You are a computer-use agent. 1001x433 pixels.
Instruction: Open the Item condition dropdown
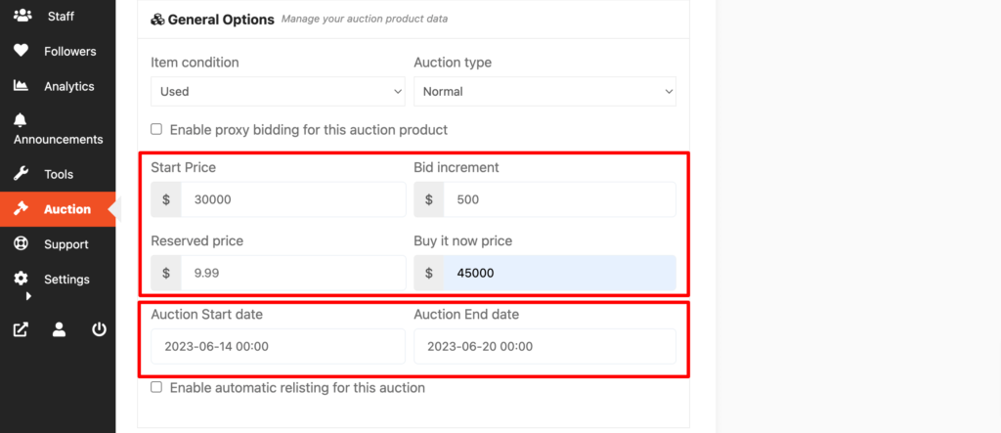tap(277, 92)
